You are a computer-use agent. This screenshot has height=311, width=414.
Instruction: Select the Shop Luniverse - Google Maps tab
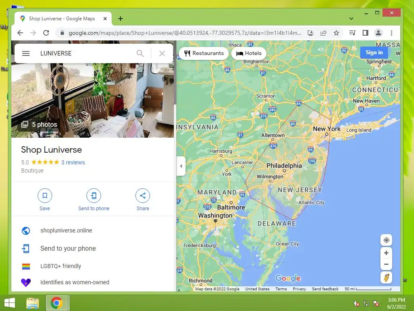tap(62, 19)
